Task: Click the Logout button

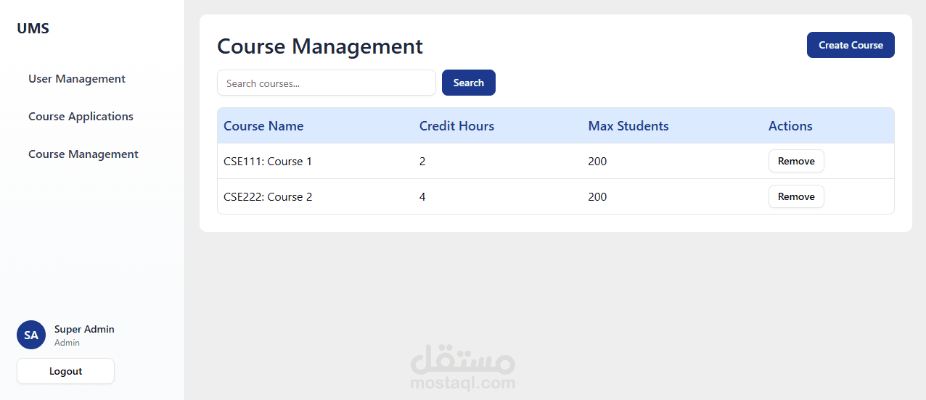Action: (x=65, y=371)
